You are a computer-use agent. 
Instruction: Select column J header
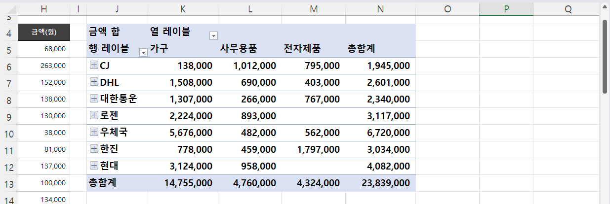point(117,9)
